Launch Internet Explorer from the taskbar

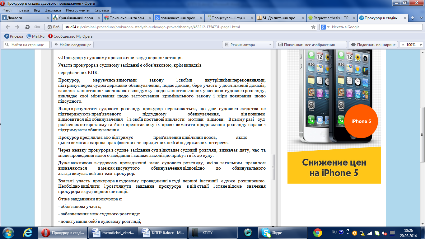point(28,233)
